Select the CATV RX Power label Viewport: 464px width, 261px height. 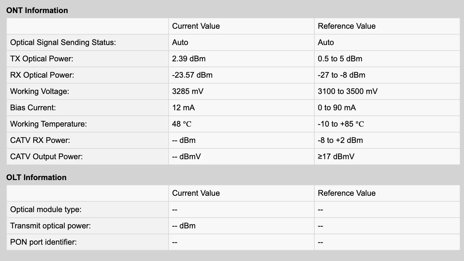click(x=40, y=140)
